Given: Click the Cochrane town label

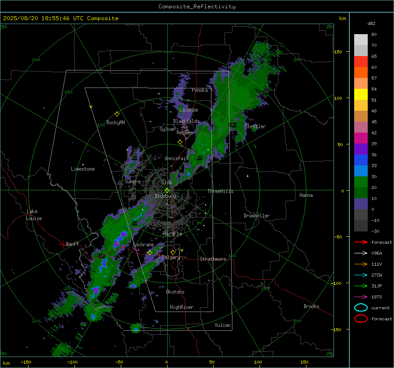Looking at the screenshot, I should point(143,245).
